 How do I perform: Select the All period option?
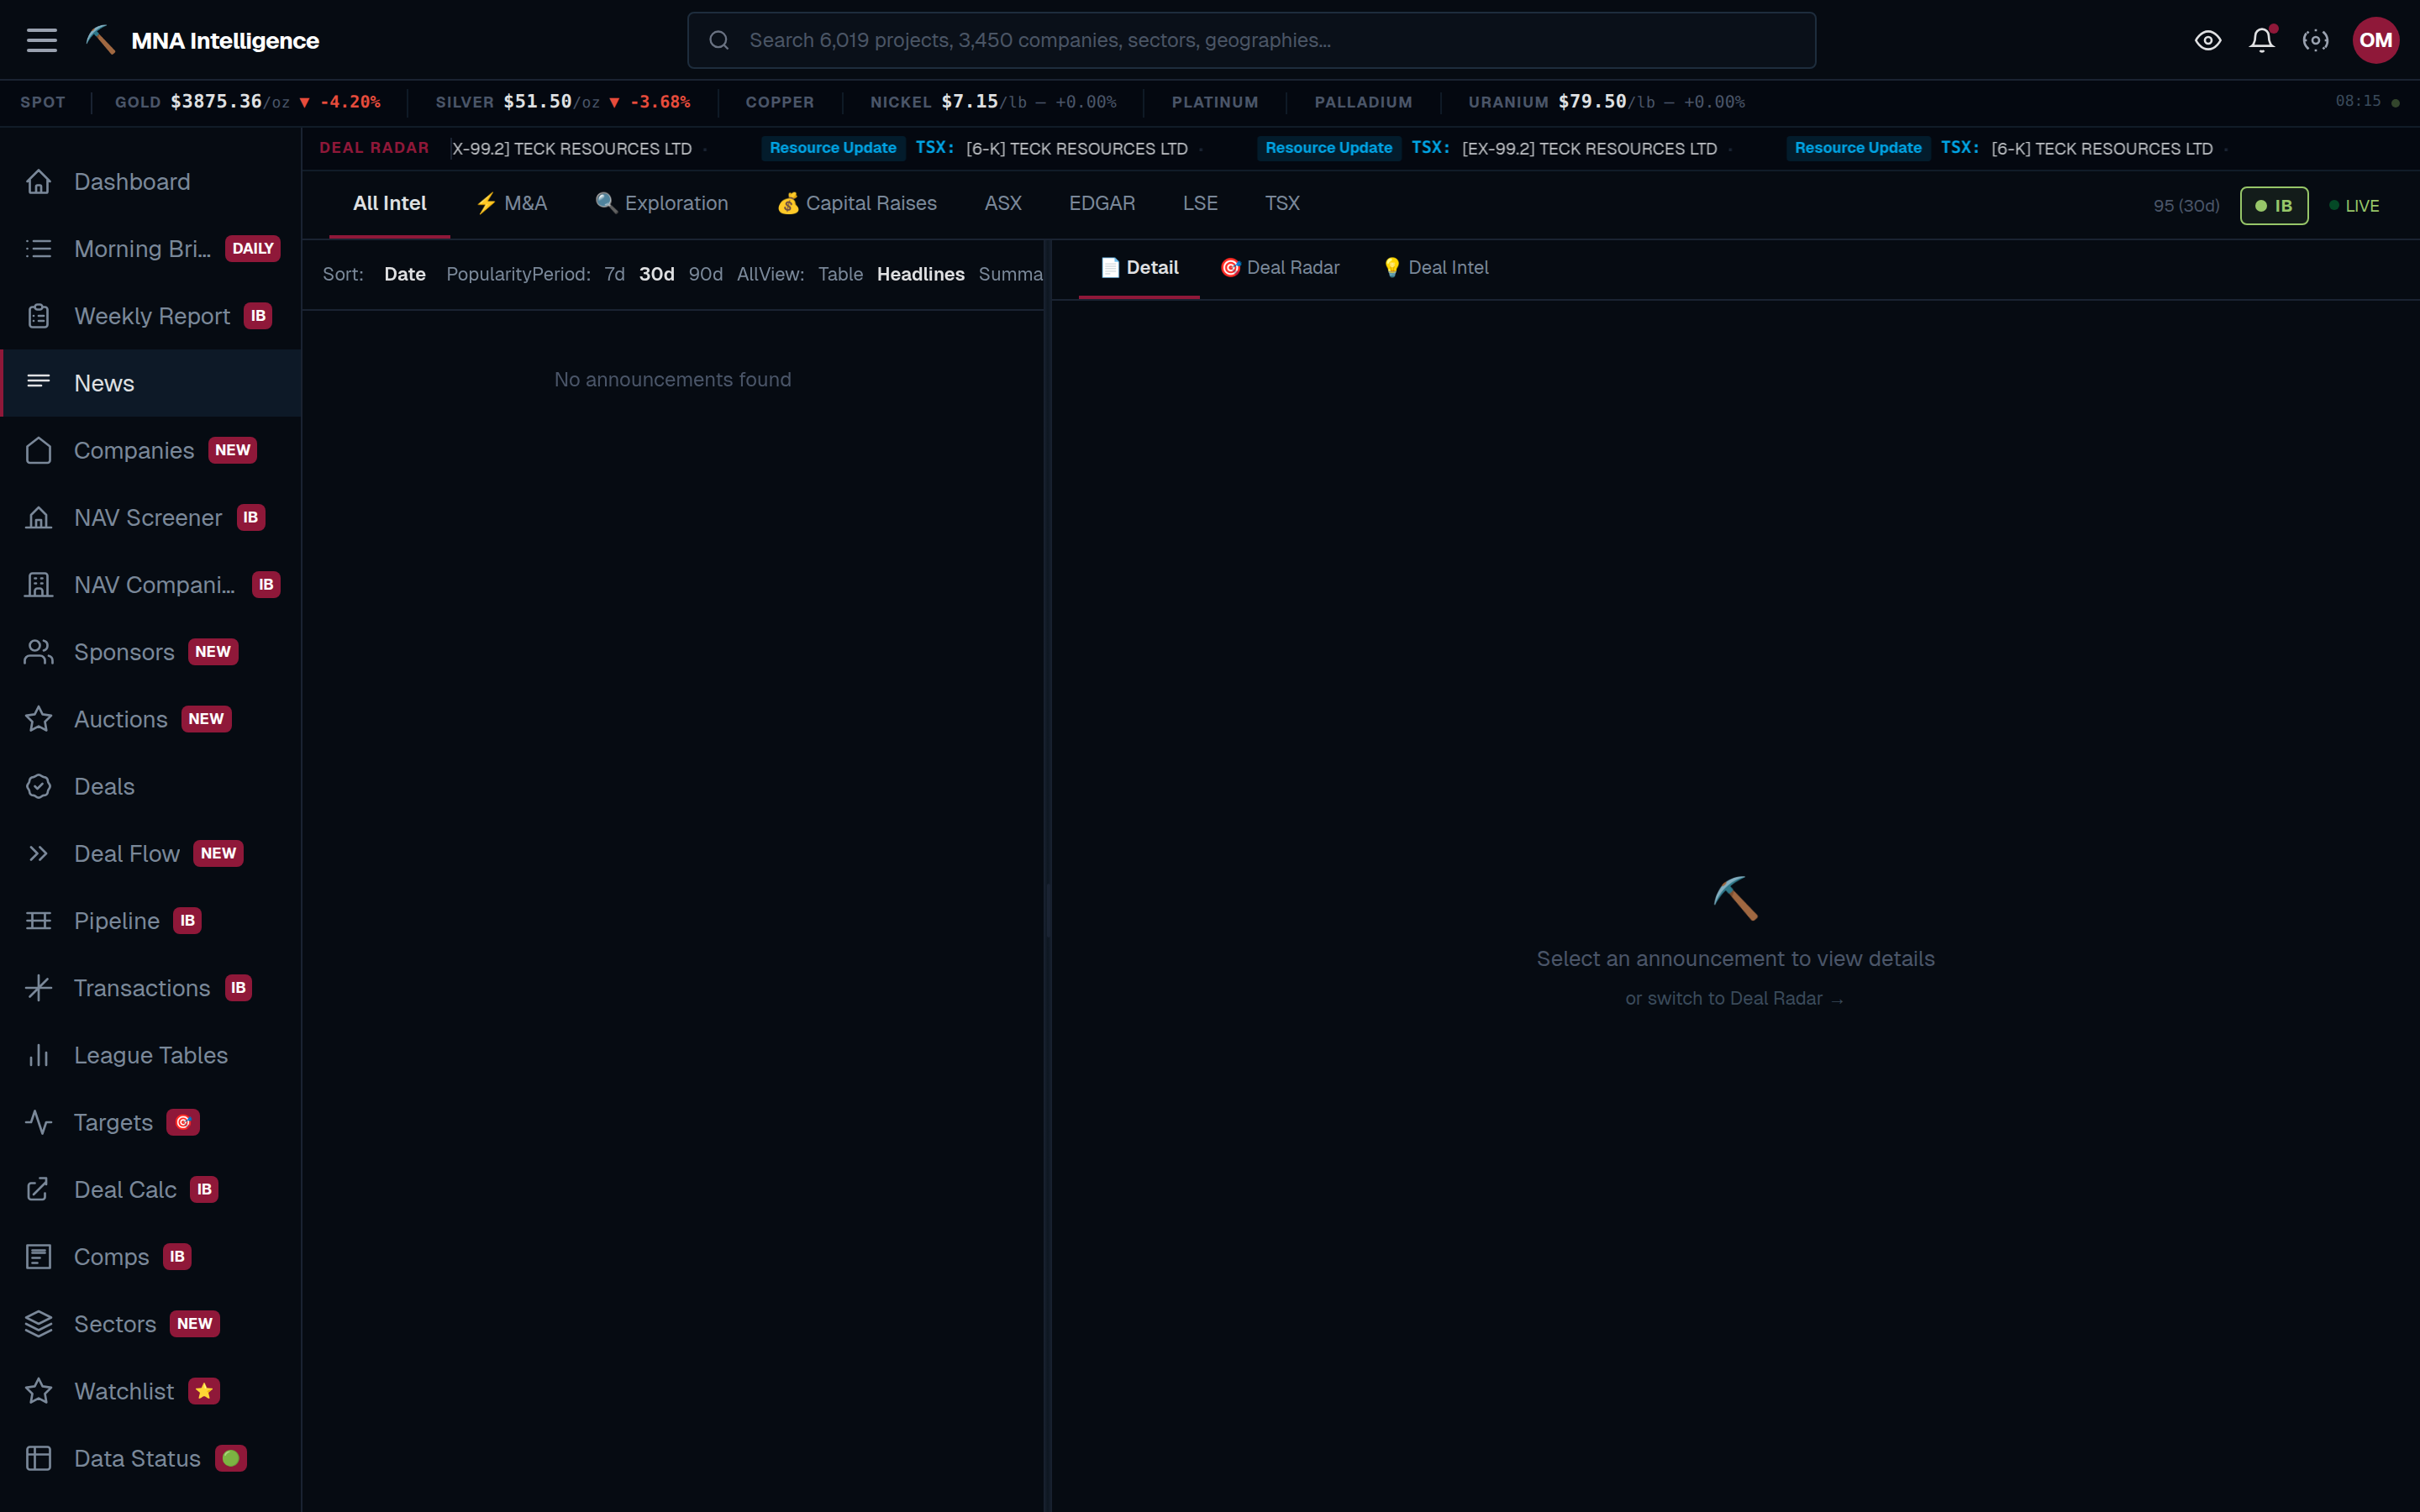pyautogui.click(x=748, y=274)
